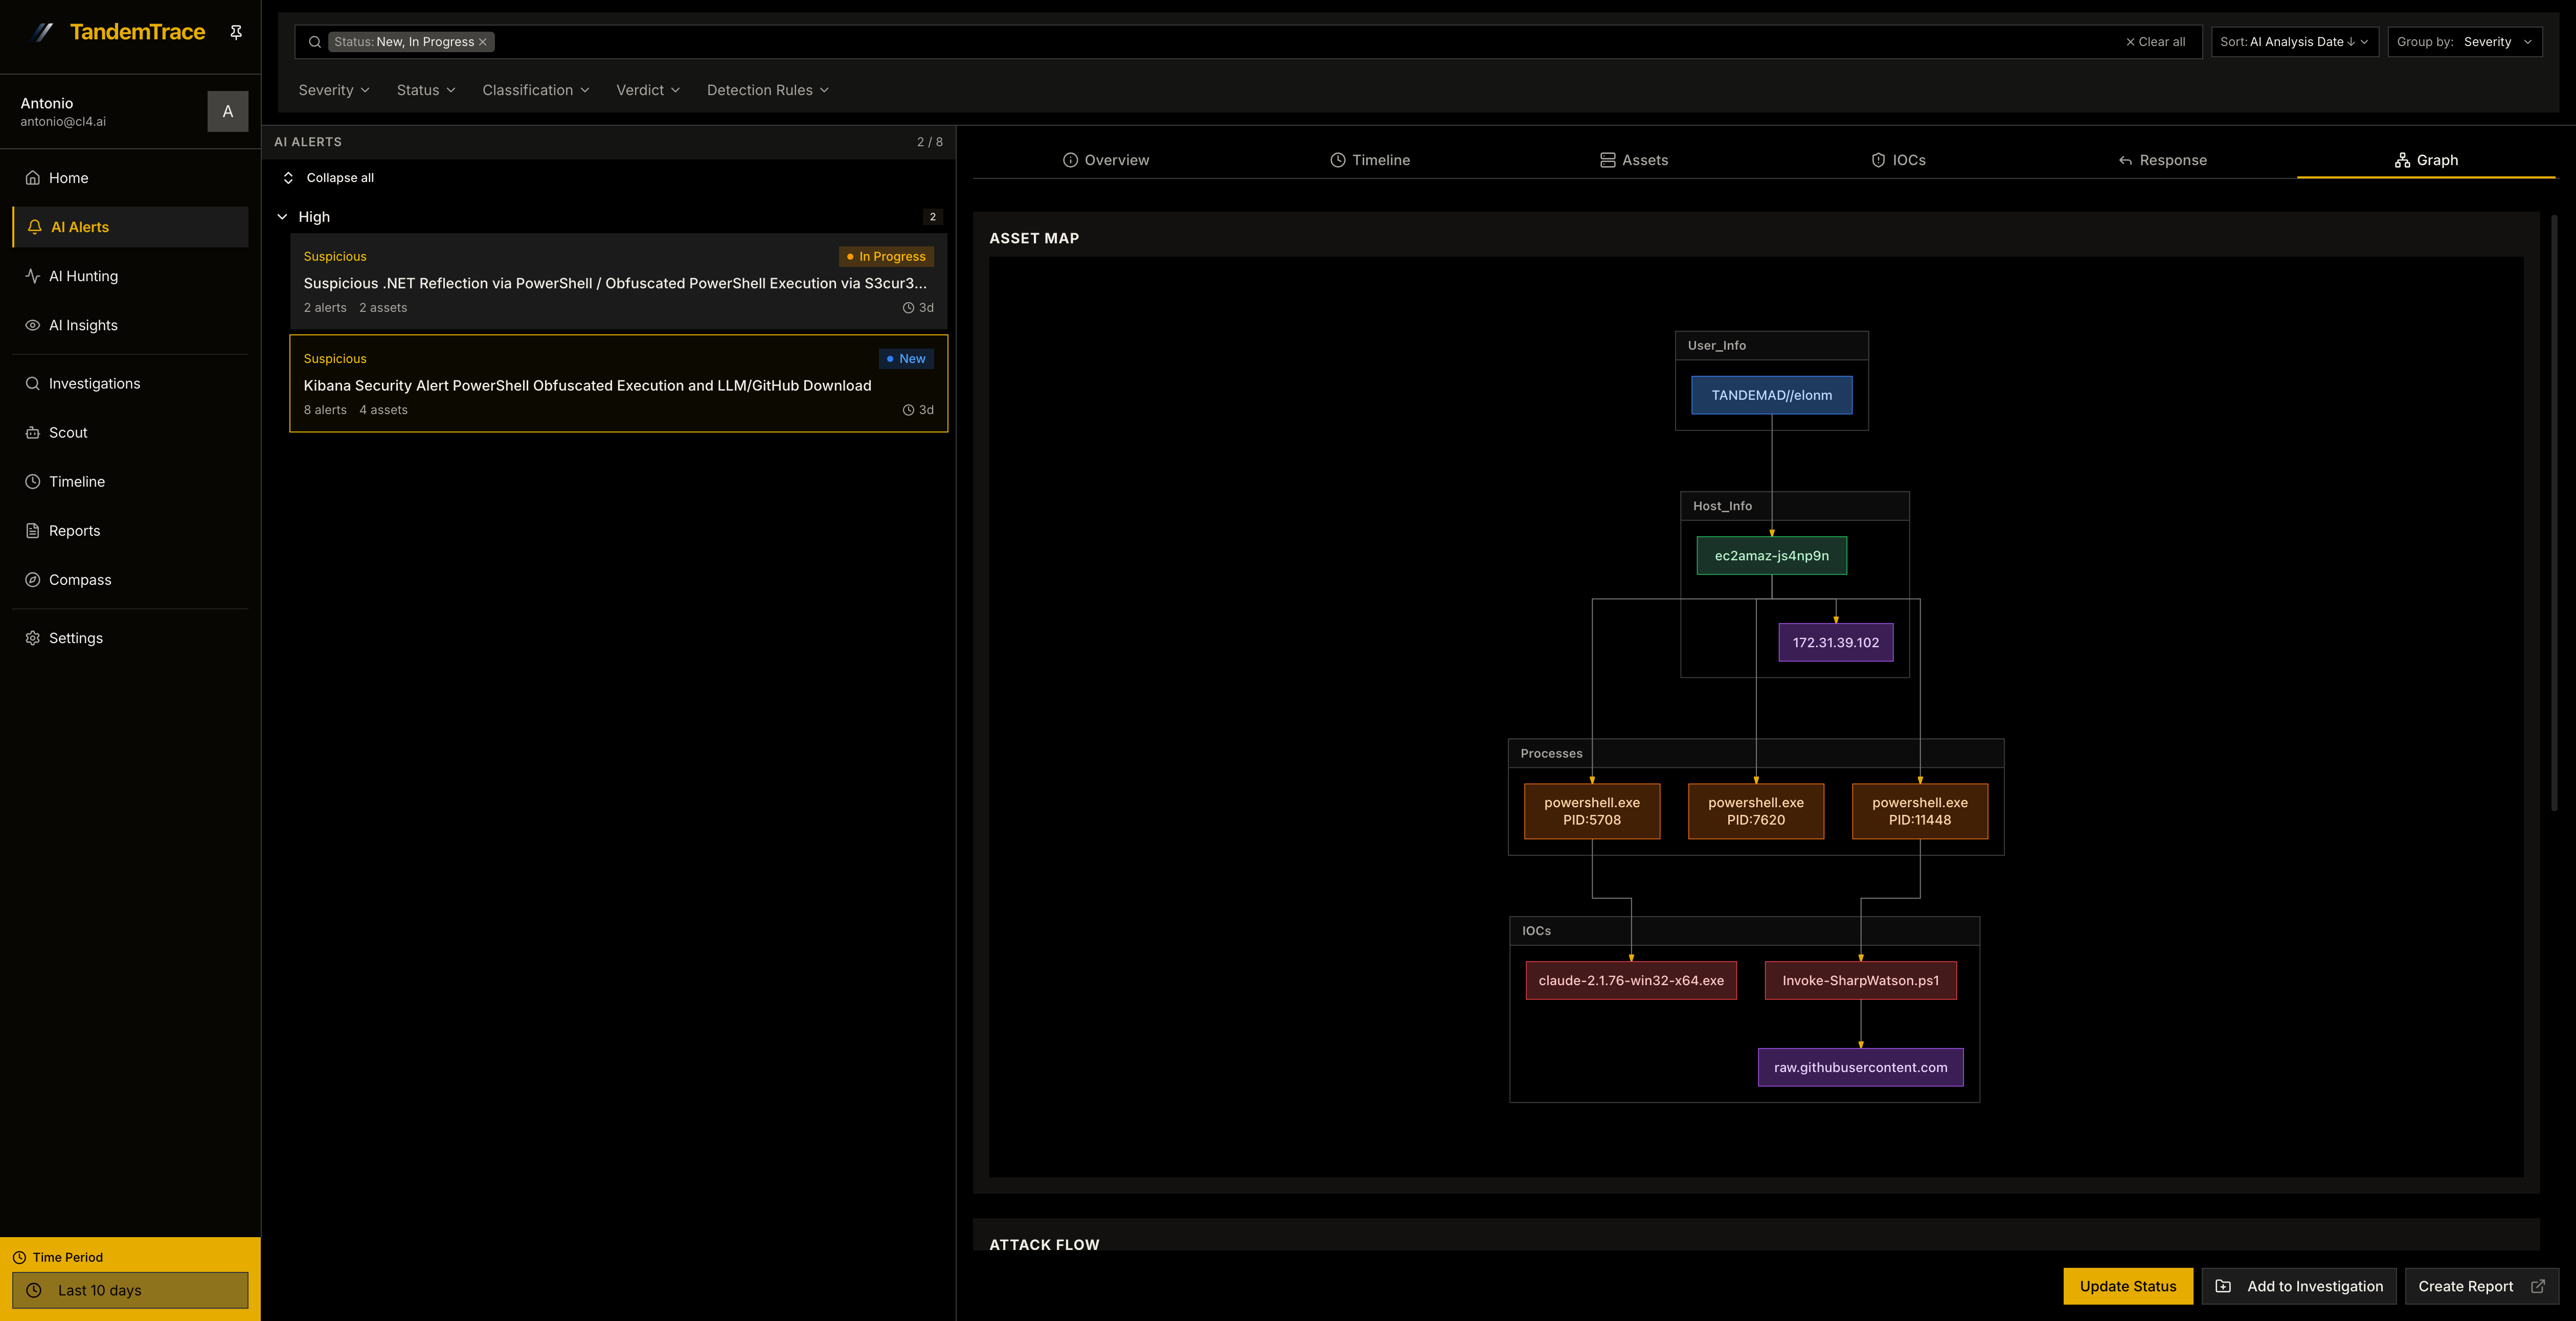Switch to the IOCs tab
The image size is (2576, 1321).
(x=1897, y=160)
